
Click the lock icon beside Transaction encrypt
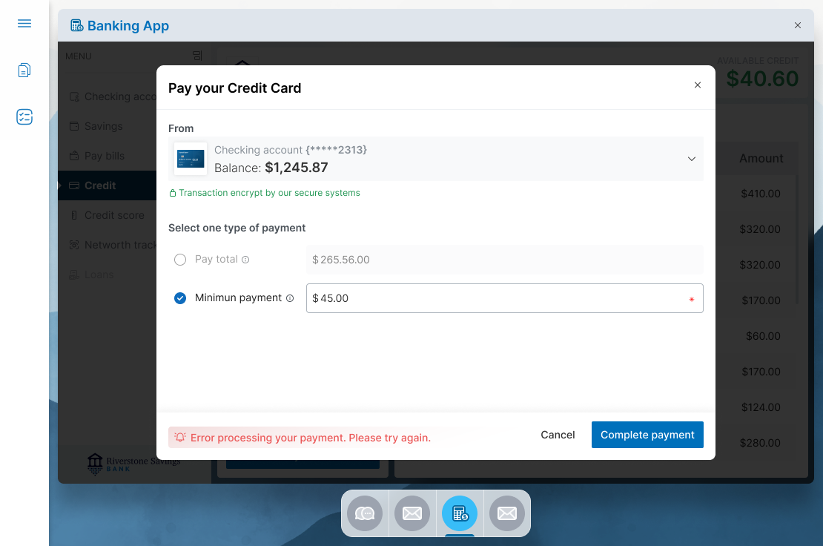coord(172,193)
